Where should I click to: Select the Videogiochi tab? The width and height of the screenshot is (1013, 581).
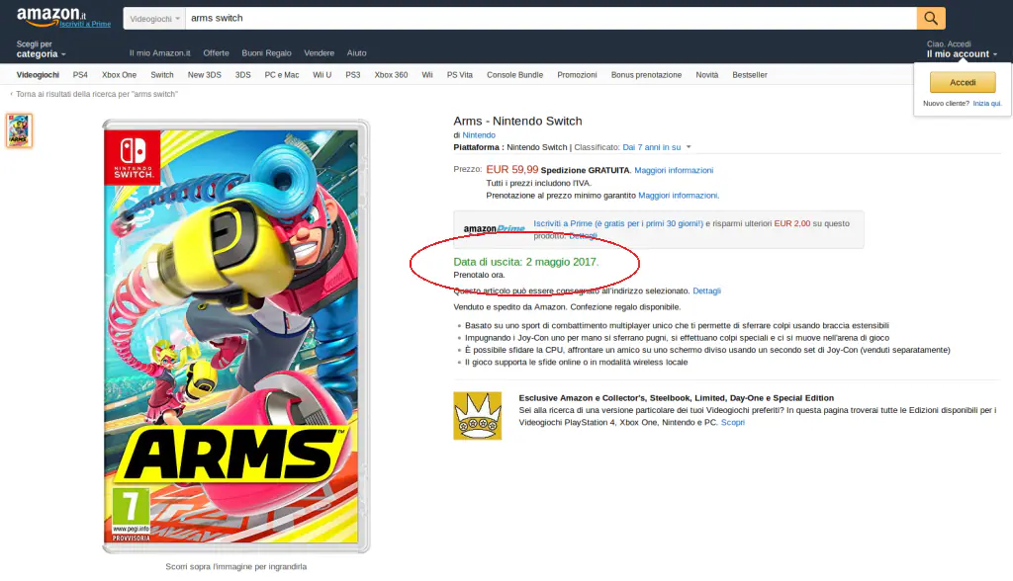pos(38,75)
